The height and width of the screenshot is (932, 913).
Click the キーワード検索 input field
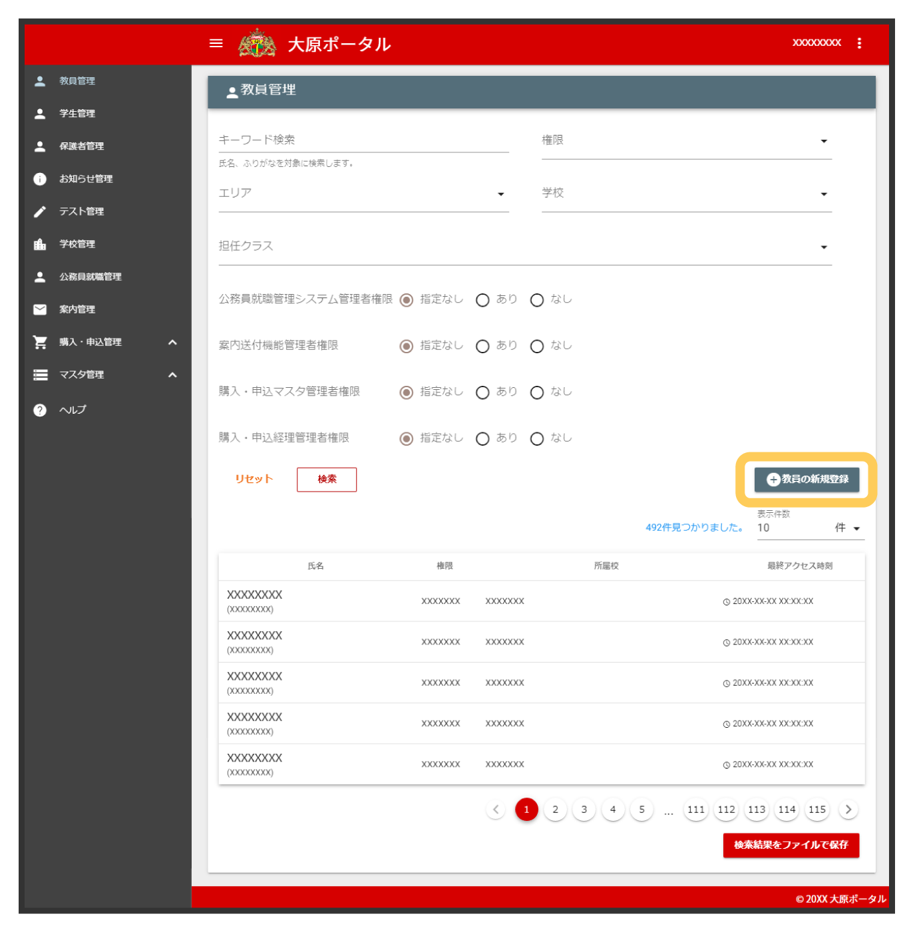tap(363, 140)
